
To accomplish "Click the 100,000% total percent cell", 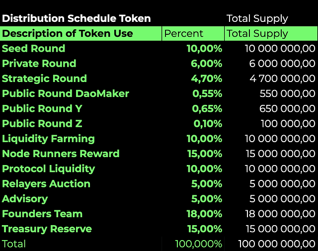I will coord(199,244).
